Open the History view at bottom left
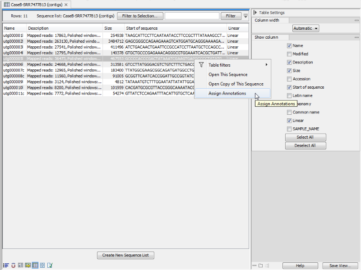The width and height of the screenshot is (361, 270). [42, 265]
